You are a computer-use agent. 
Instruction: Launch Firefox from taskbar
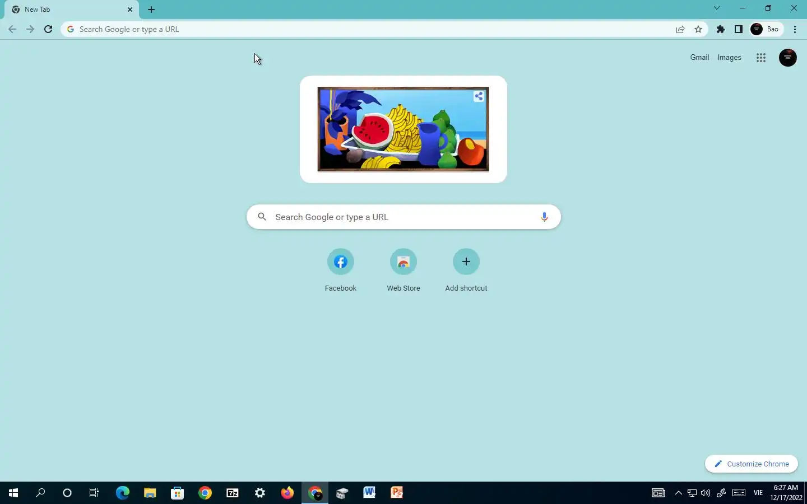tap(287, 493)
